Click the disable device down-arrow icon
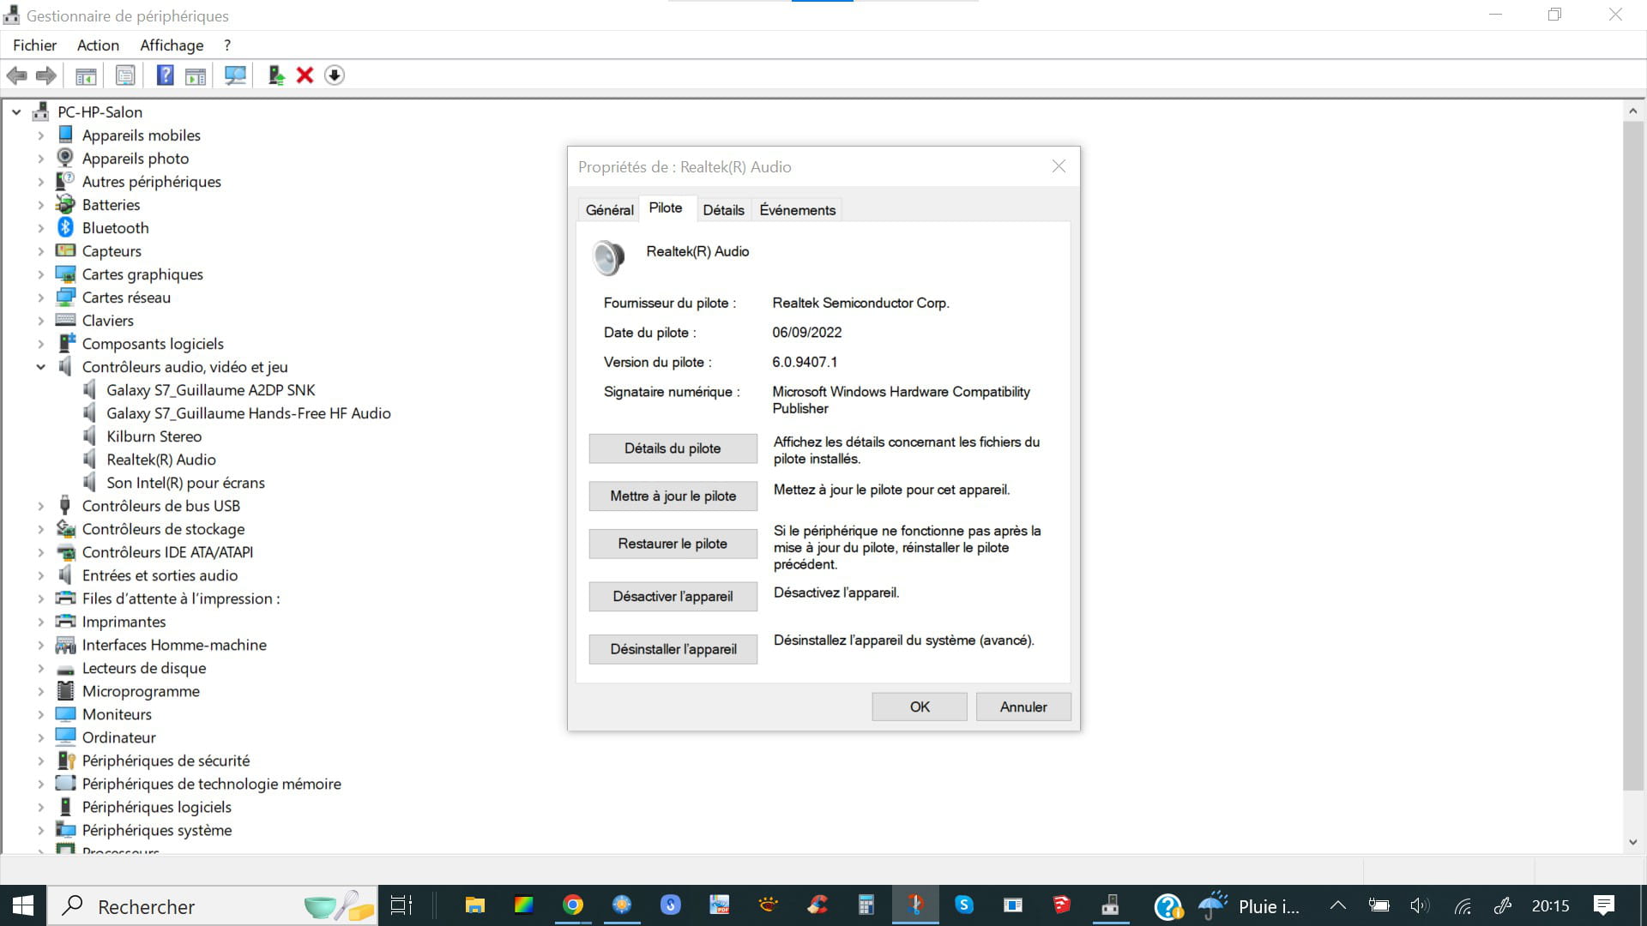The height and width of the screenshot is (926, 1647). click(x=335, y=75)
